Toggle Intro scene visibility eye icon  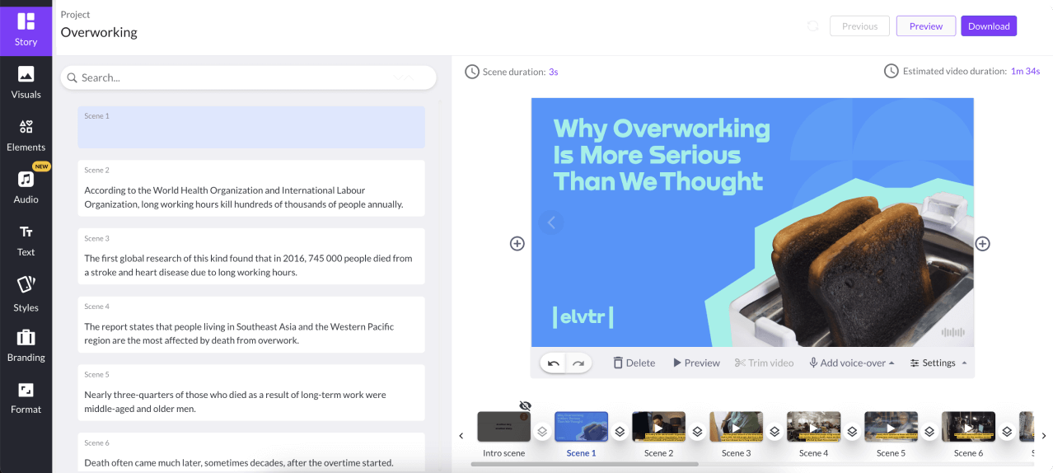click(526, 405)
